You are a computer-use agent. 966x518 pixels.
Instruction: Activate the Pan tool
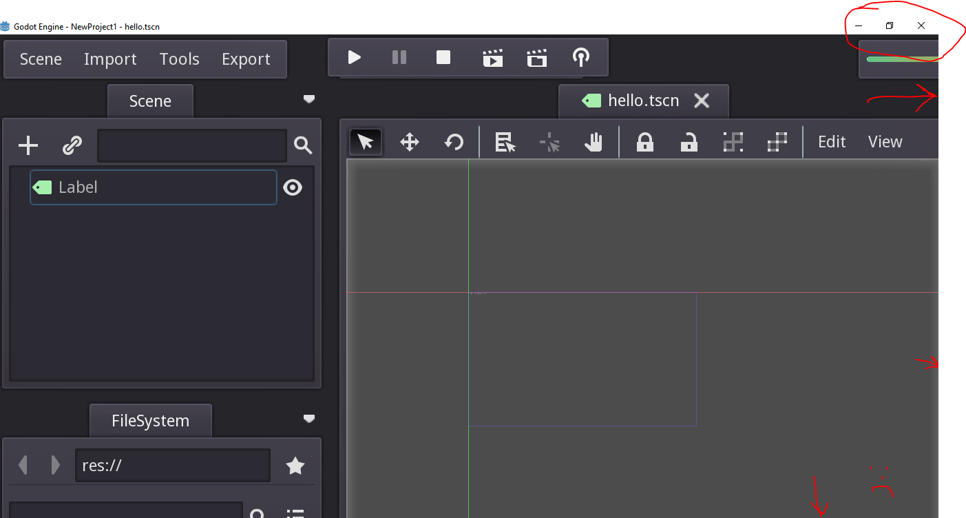click(593, 142)
